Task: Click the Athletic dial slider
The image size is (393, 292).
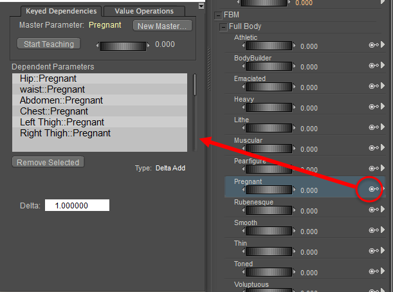Action: pyautogui.click(x=270, y=46)
